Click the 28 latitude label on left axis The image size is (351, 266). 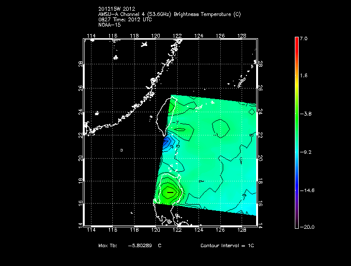(79, 64)
